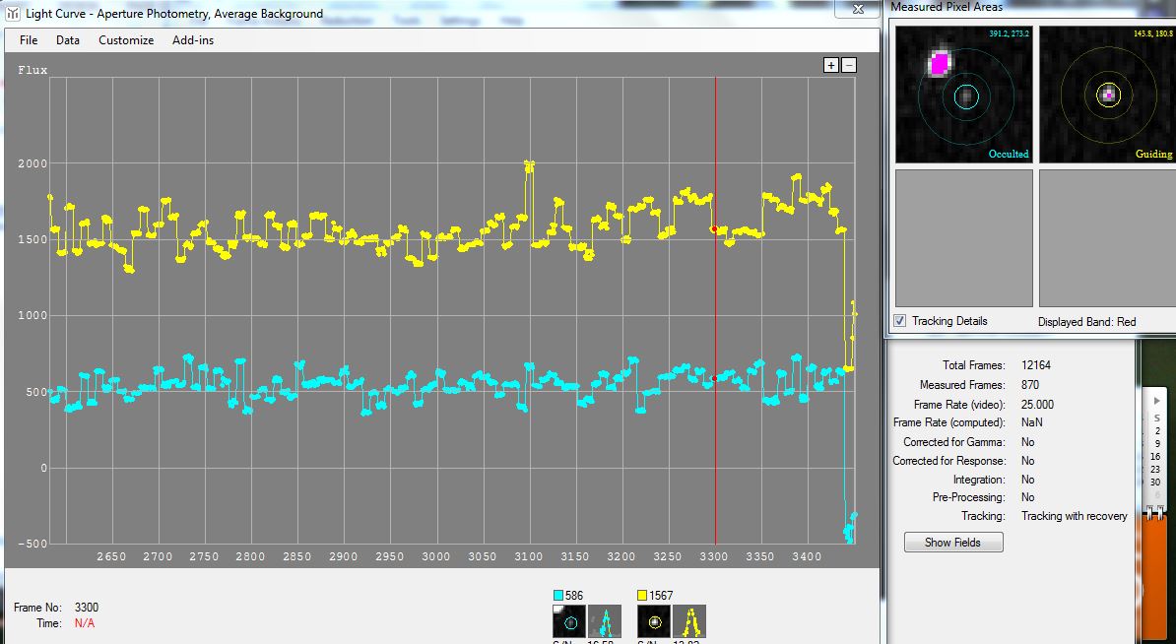
Task: Click the cyan PSF profile thumbnail
Action: (x=605, y=621)
